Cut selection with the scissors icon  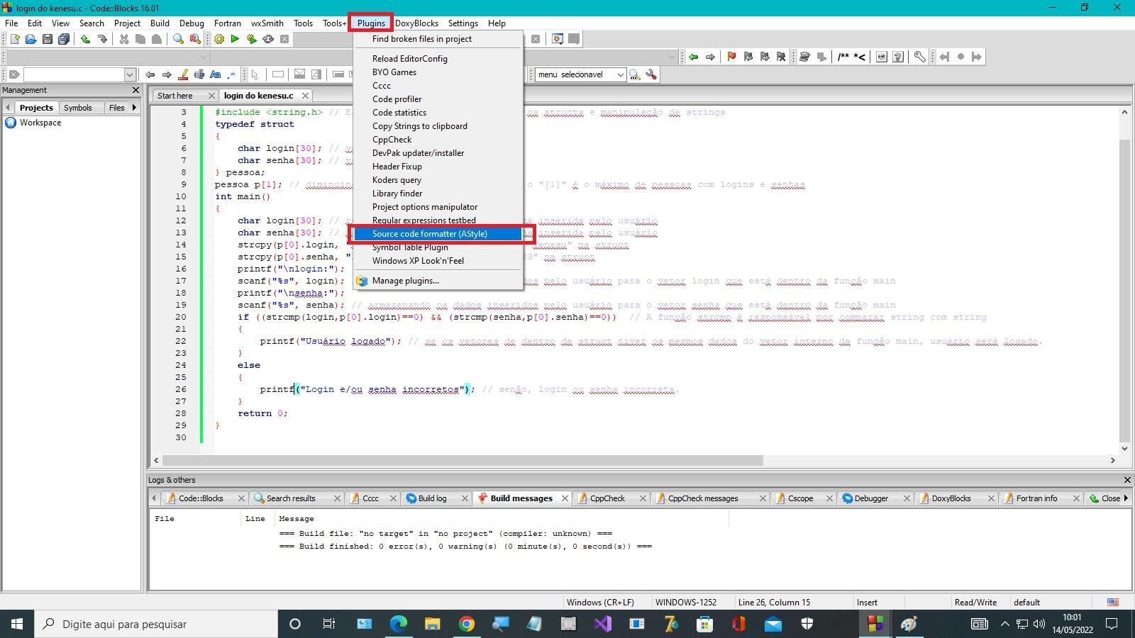124,39
